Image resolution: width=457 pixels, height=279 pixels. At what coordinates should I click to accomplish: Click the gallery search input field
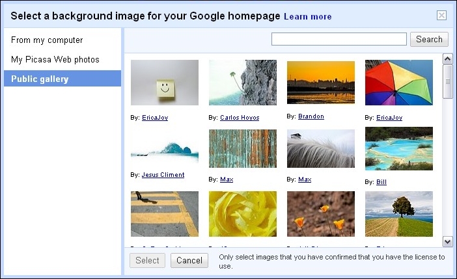tap(339, 40)
